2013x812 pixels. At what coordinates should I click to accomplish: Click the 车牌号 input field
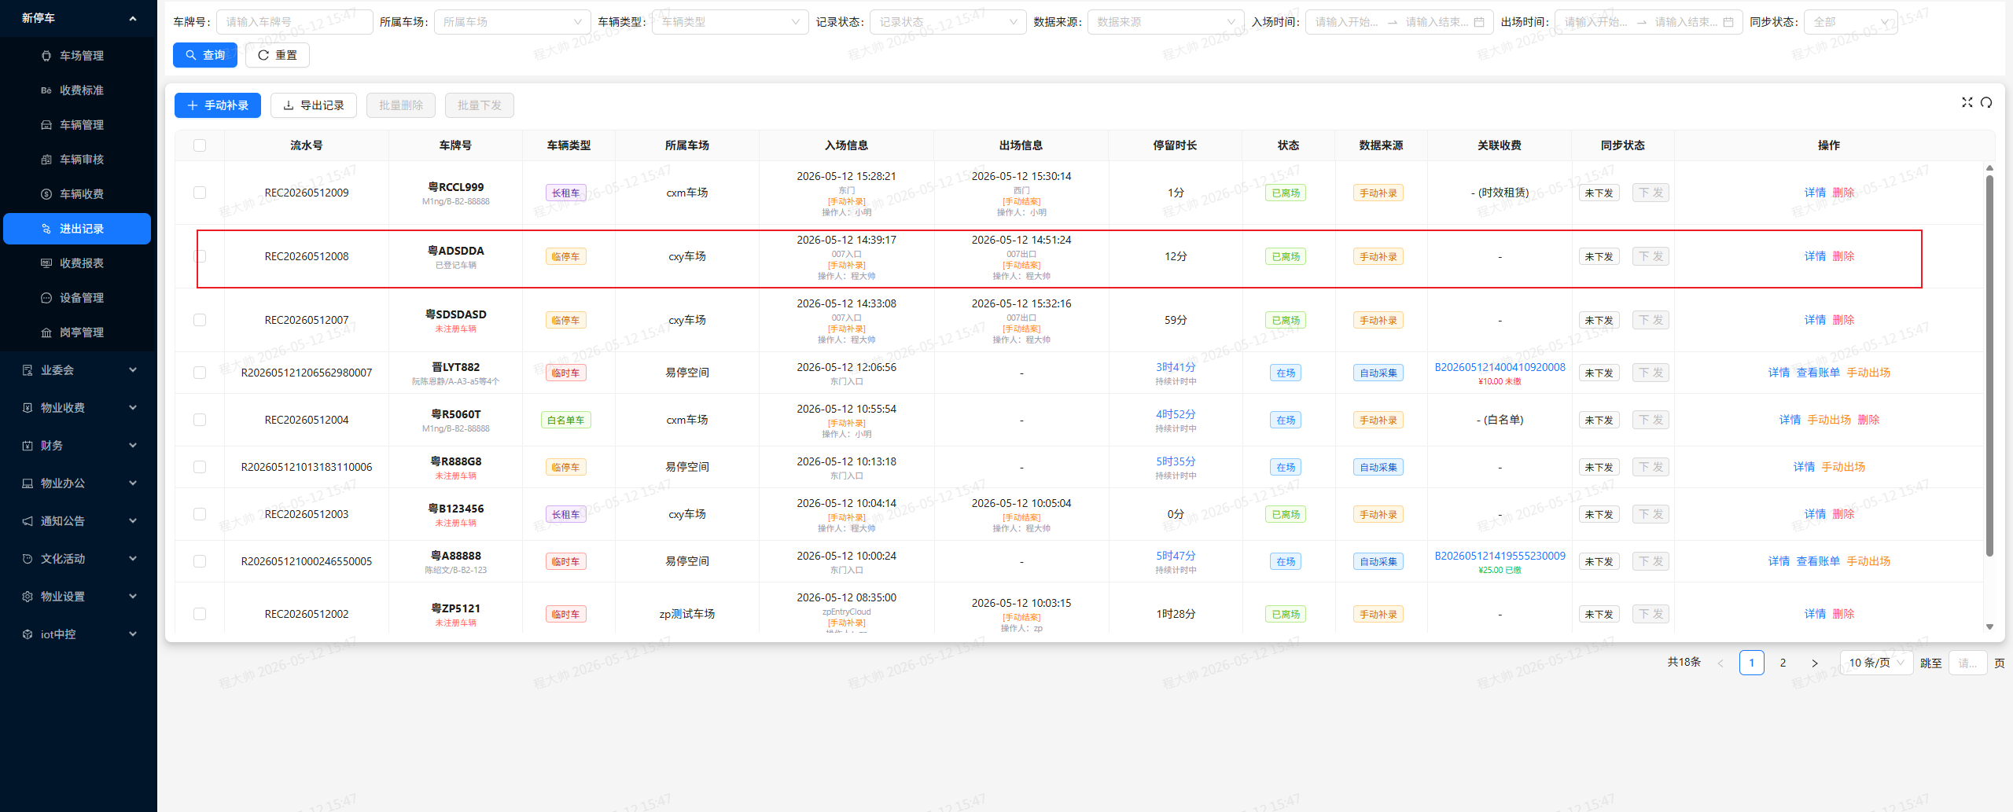[295, 22]
